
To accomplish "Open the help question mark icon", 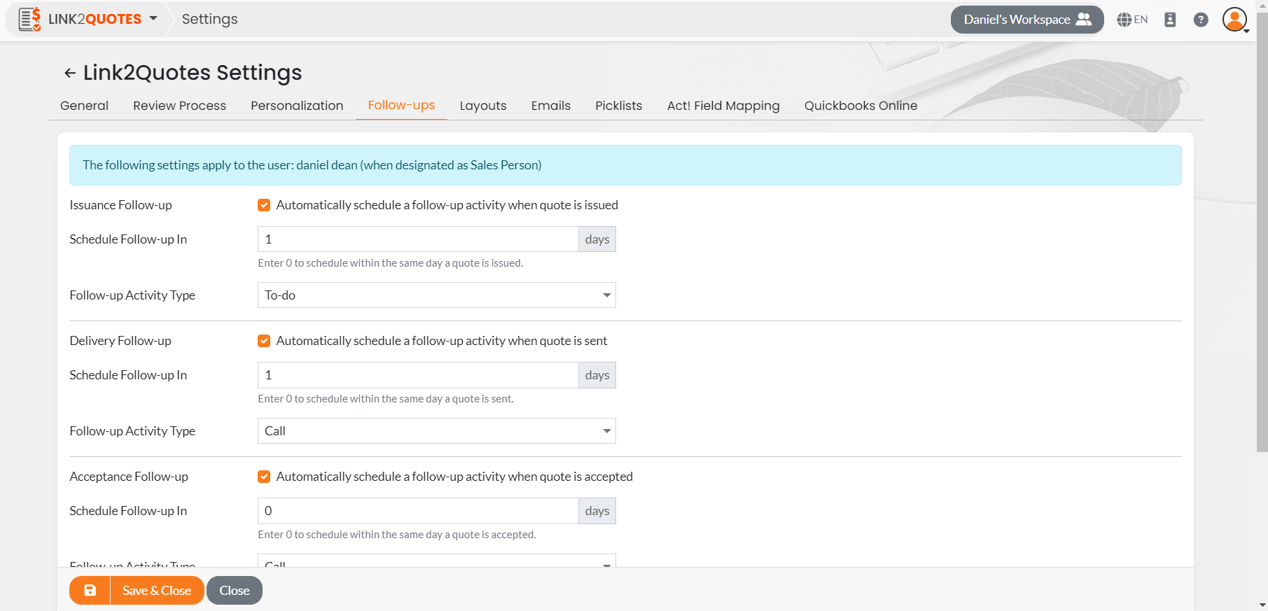I will [x=1201, y=20].
